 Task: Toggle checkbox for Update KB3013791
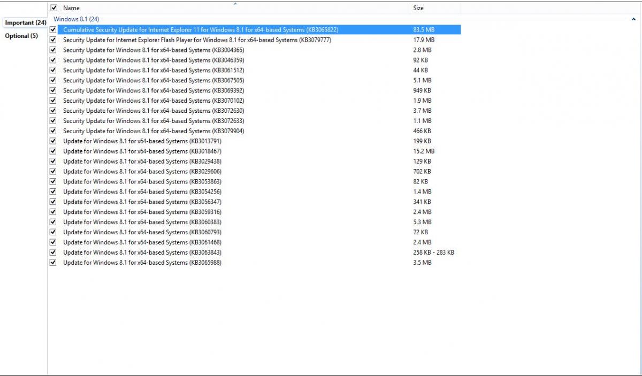point(53,141)
